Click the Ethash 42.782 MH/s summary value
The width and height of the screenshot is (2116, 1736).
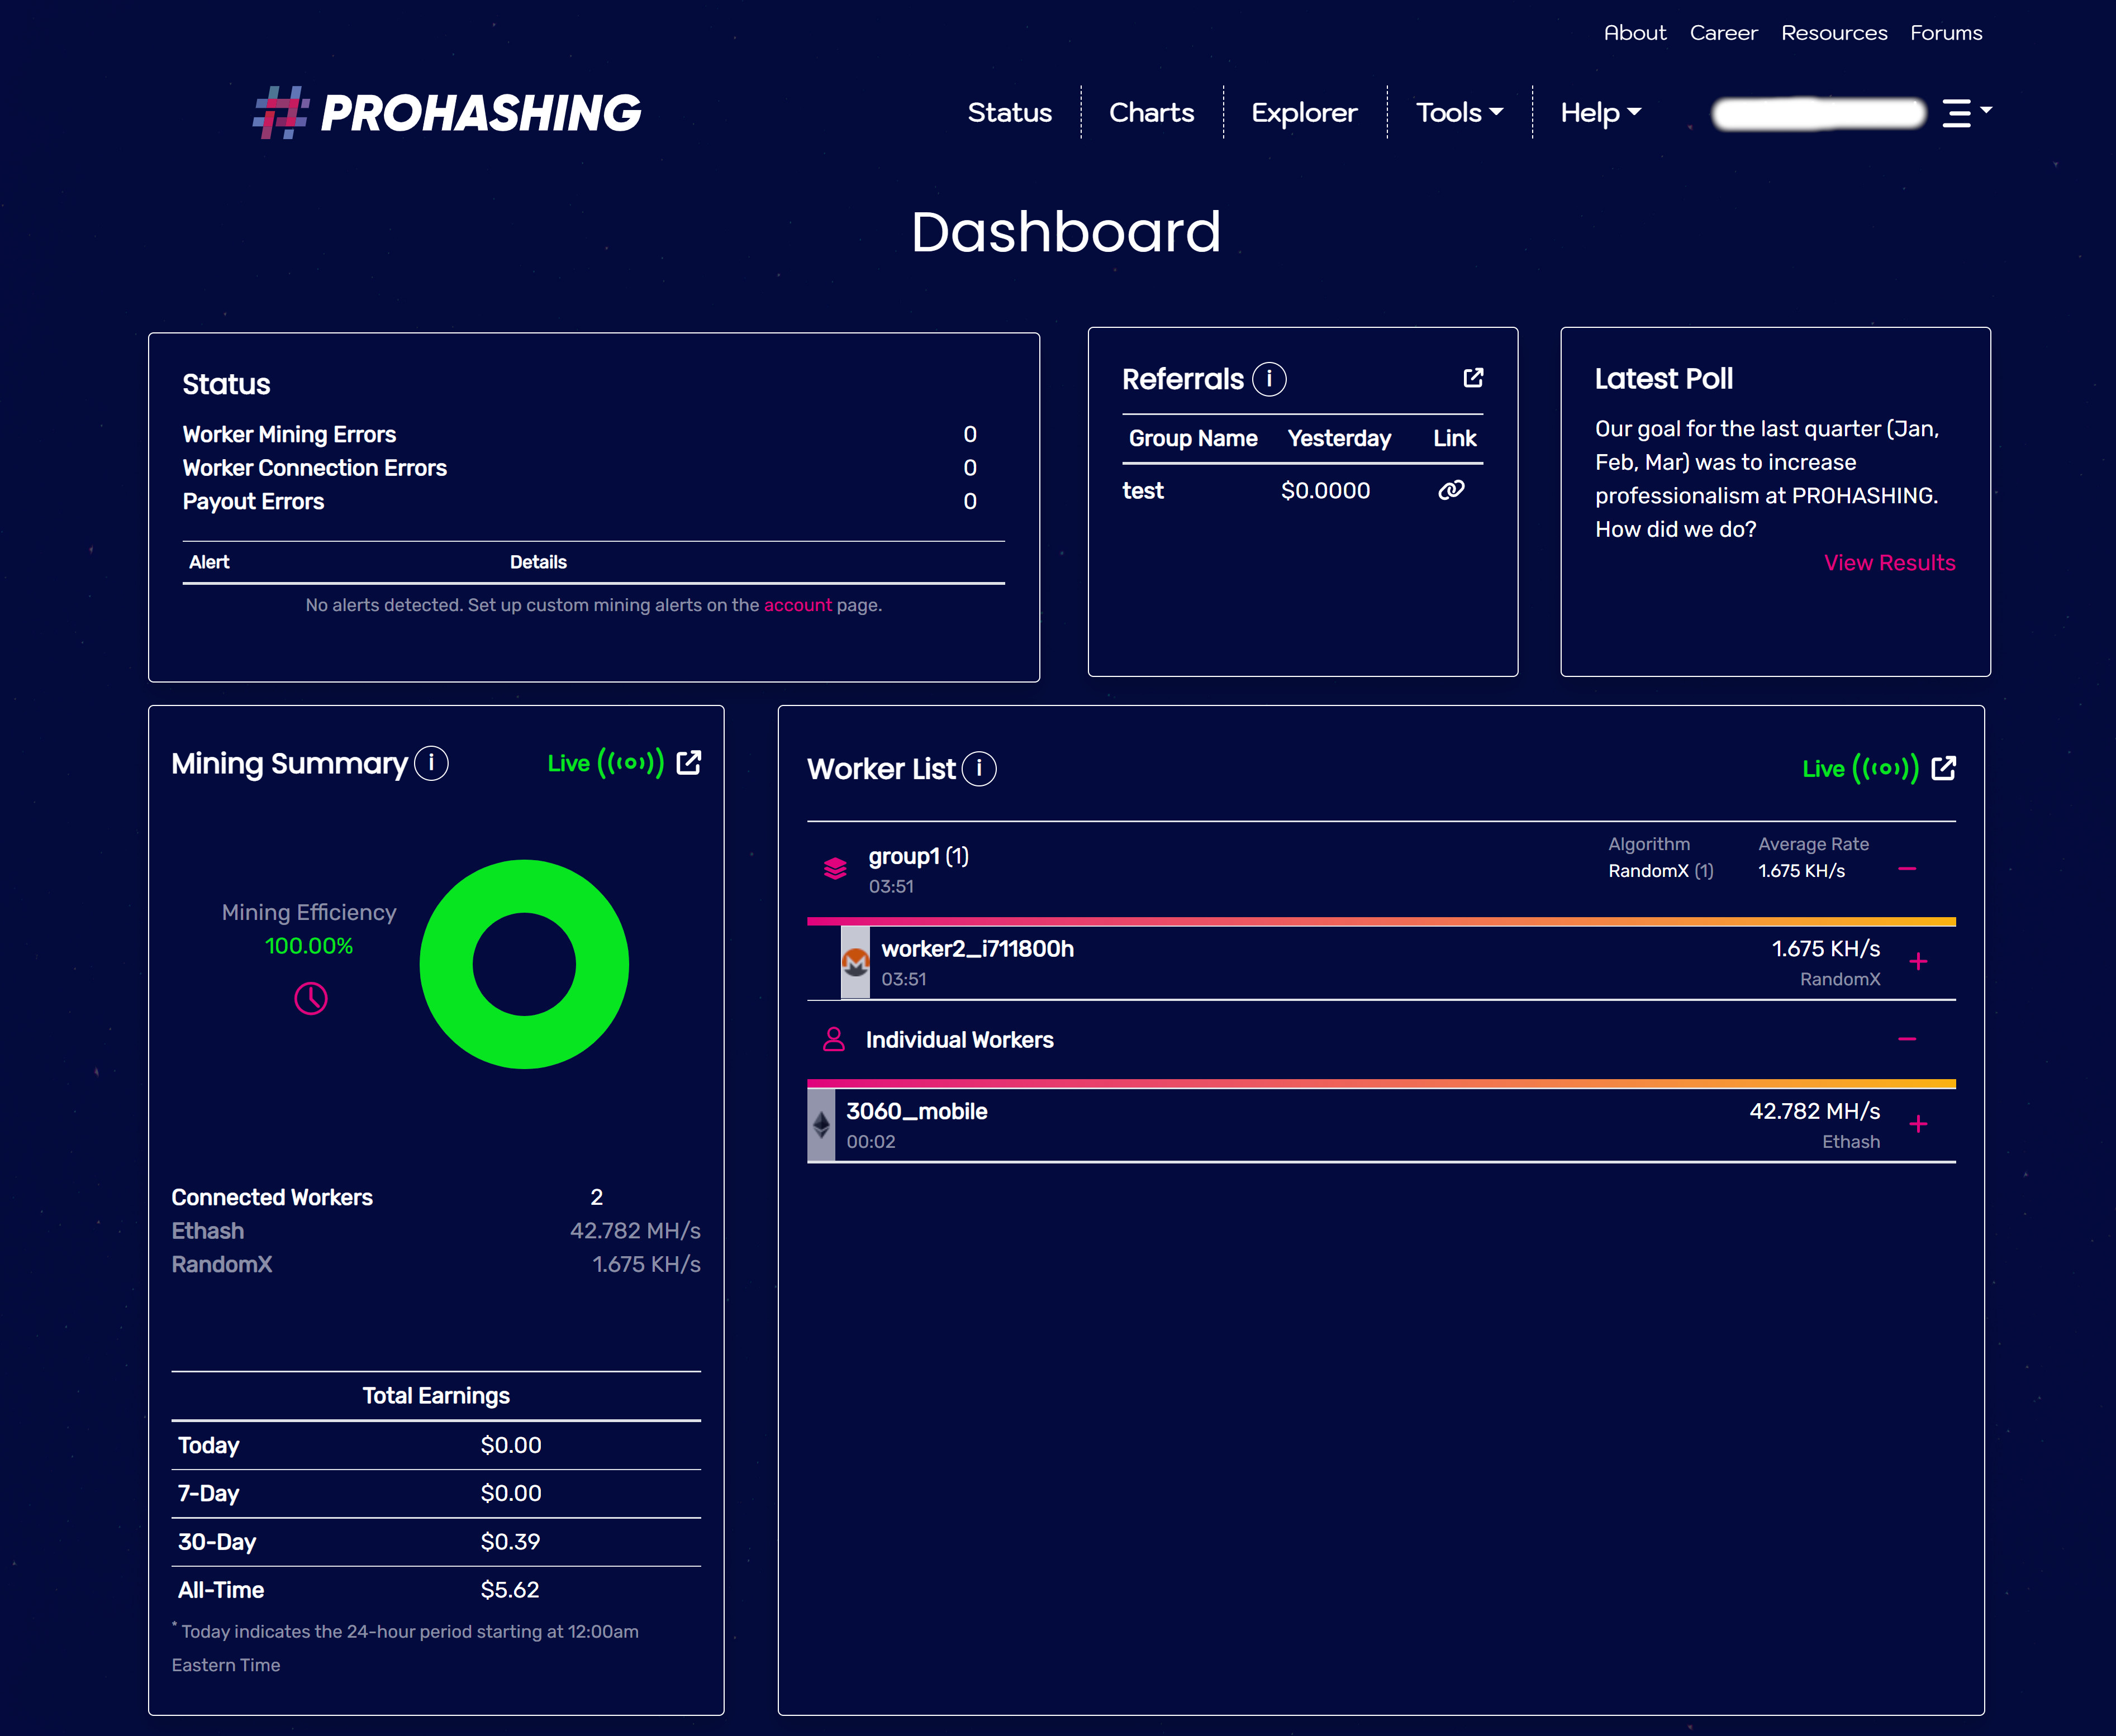point(635,1231)
